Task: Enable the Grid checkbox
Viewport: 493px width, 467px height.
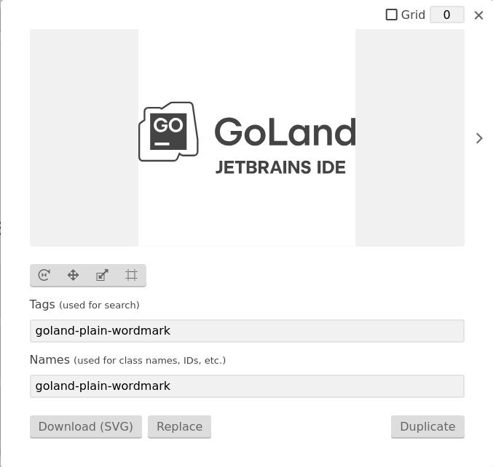Action: click(x=391, y=15)
